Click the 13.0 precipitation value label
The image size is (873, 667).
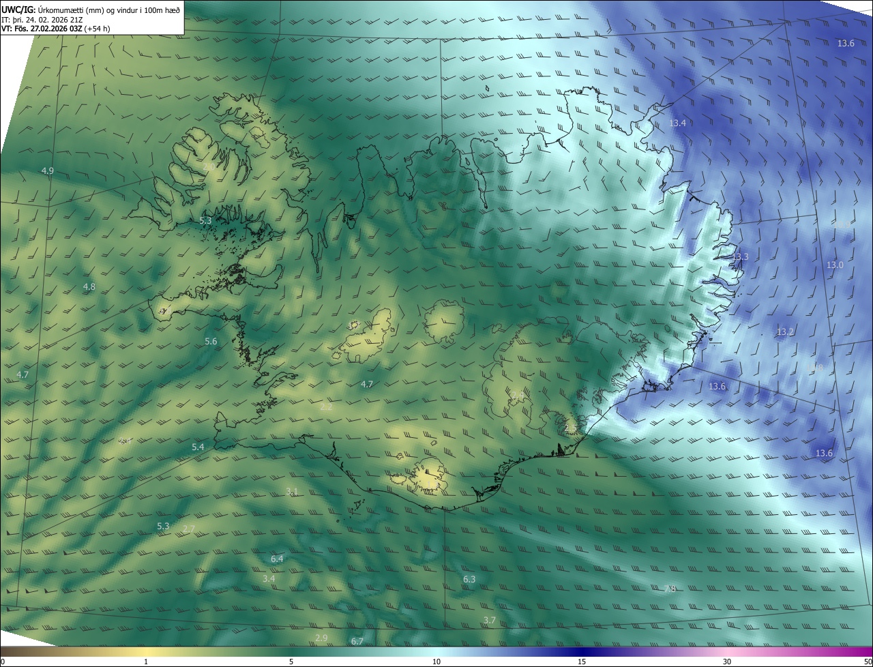(x=835, y=265)
